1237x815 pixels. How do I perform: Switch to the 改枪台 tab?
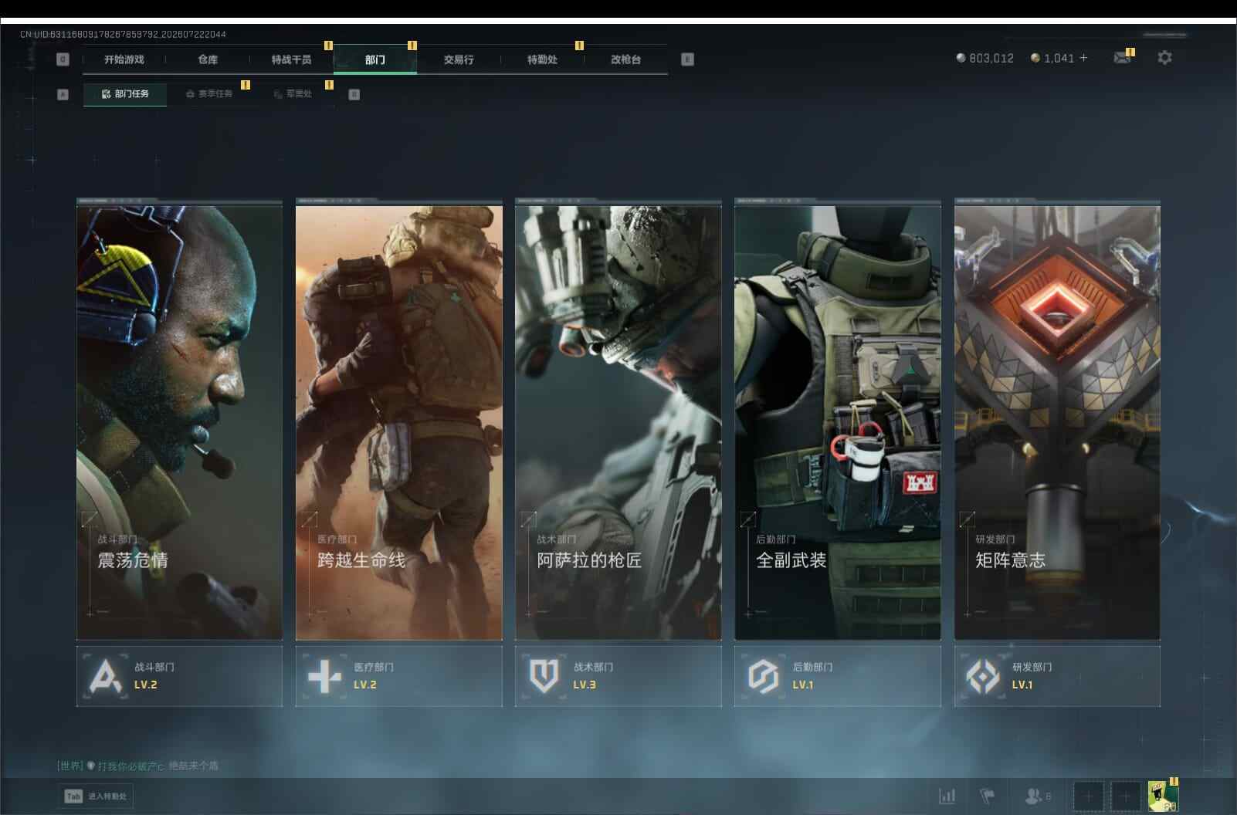pyautogui.click(x=625, y=59)
